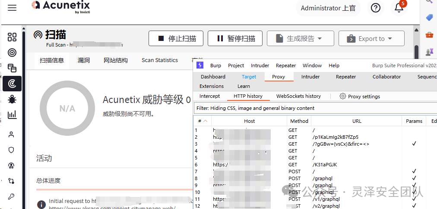Select history row /K31aPGJK
The height and width of the screenshot is (209, 437).
(x=315, y=165)
